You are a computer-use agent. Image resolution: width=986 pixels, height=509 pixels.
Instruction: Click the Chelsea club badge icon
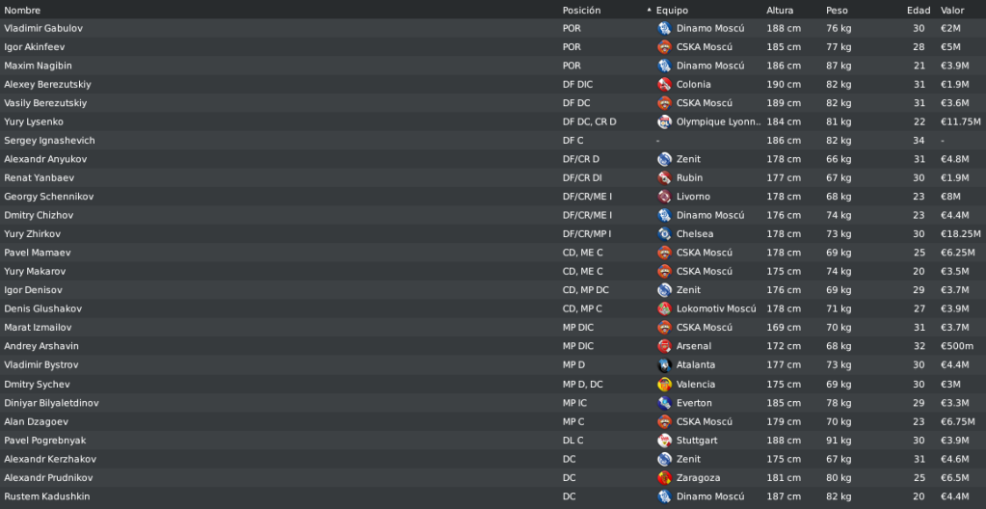[664, 234]
